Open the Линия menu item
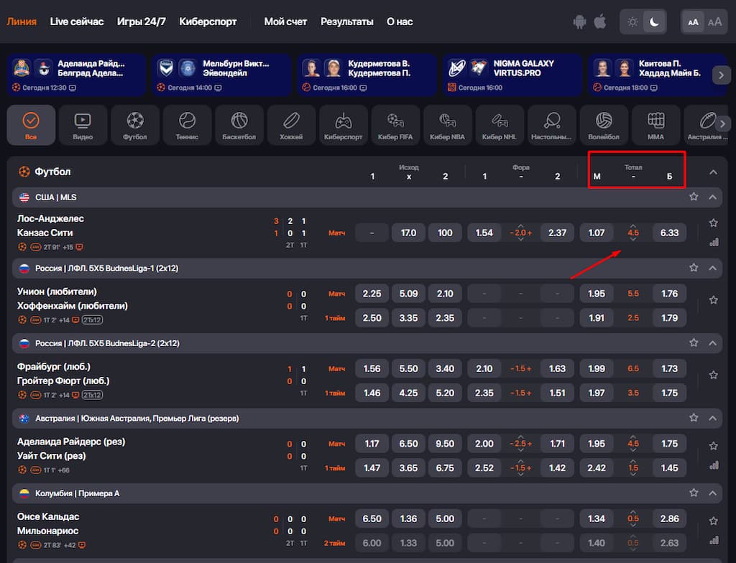Viewport: 736px width, 563px height. [22, 22]
